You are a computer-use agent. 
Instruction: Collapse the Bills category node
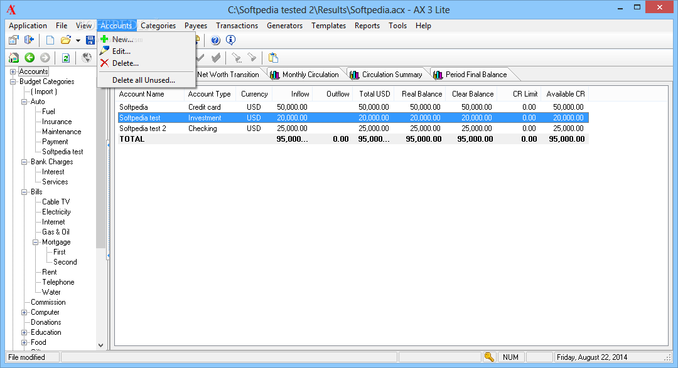(x=24, y=192)
